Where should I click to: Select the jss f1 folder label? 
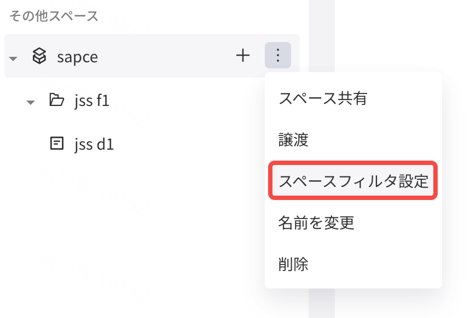click(x=92, y=101)
